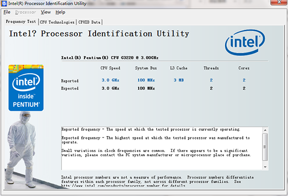288x196 pixels.
Task: Open the View menu
Action: pyautogui.click(x=46, y=12)
